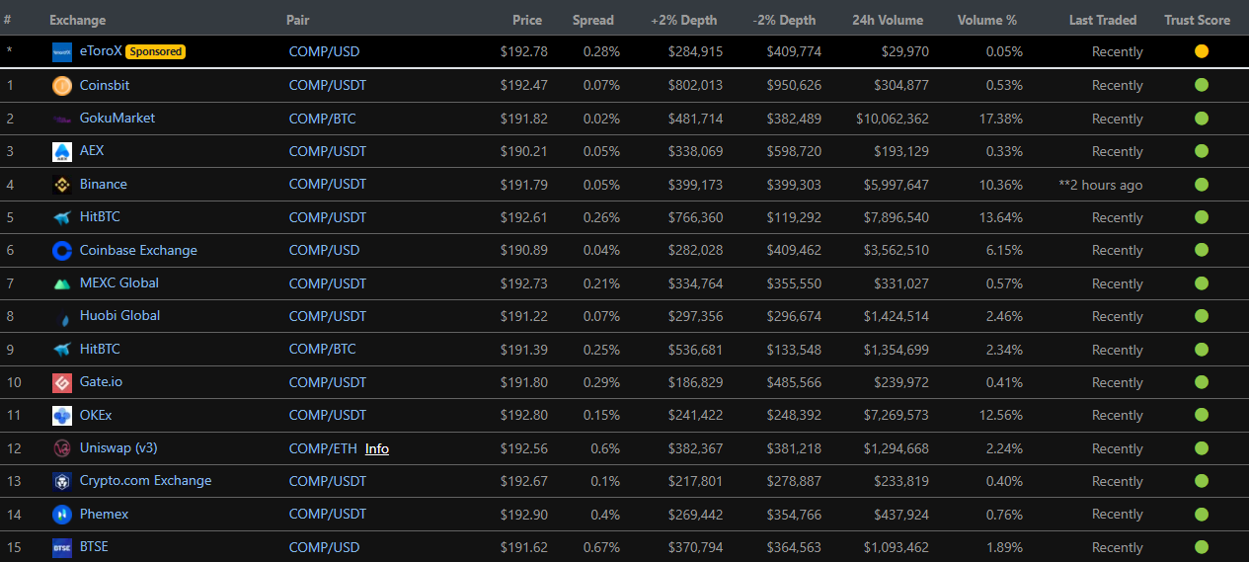Click Info link beside COMP/ETH pair
Image resolution: width=1249 pixels, height=562 pixels.
click(x=377, y=448)
